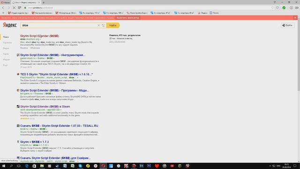This screenshot has height=169, width=300.
Task: Open the tab menu dropdown in the title bar
Action: 275,2
